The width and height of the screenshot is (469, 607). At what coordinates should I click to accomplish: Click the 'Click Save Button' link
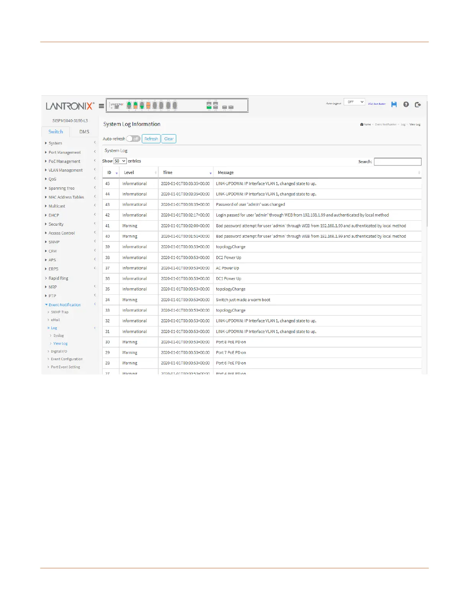click(x=377, y=104)
